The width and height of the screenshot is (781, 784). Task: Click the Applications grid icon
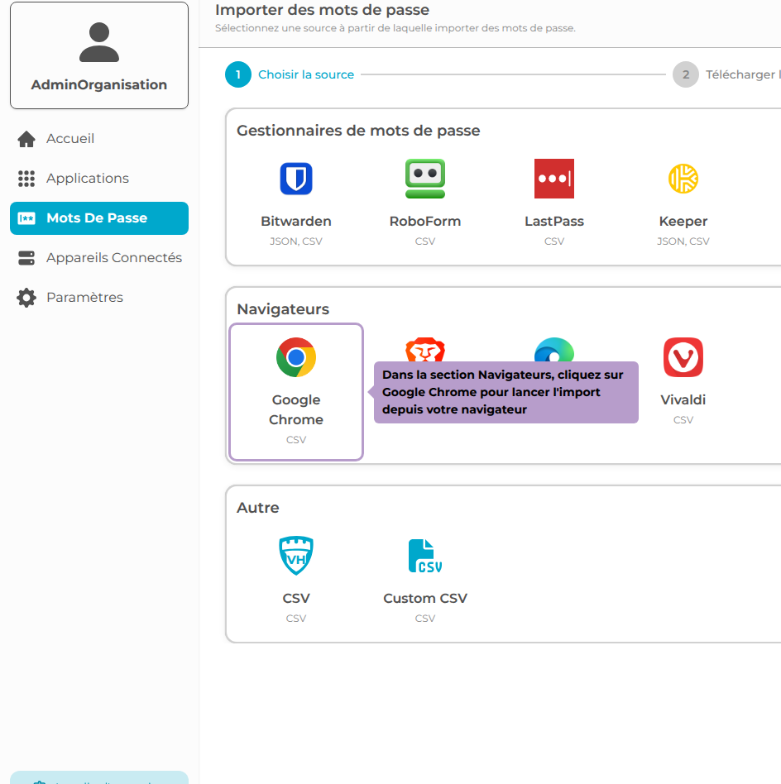click(x=26, y=179)
